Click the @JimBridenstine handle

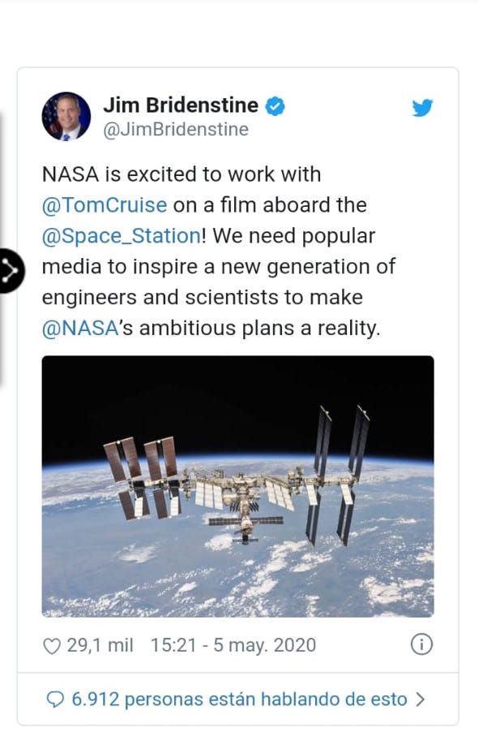pyautogui.click(x=176, y=130)
